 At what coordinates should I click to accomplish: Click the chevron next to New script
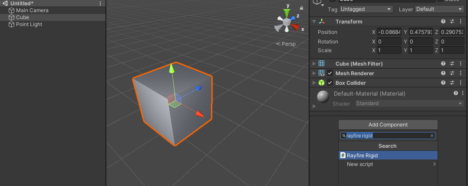pyautogui.click(x=434, y=164)
